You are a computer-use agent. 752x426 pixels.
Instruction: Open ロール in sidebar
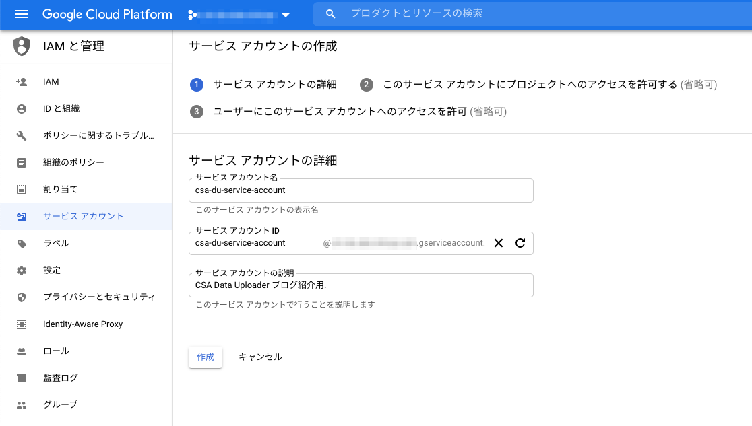[x=86, y=351]
